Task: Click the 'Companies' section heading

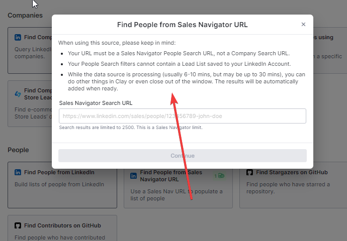Action: (25, 15)
